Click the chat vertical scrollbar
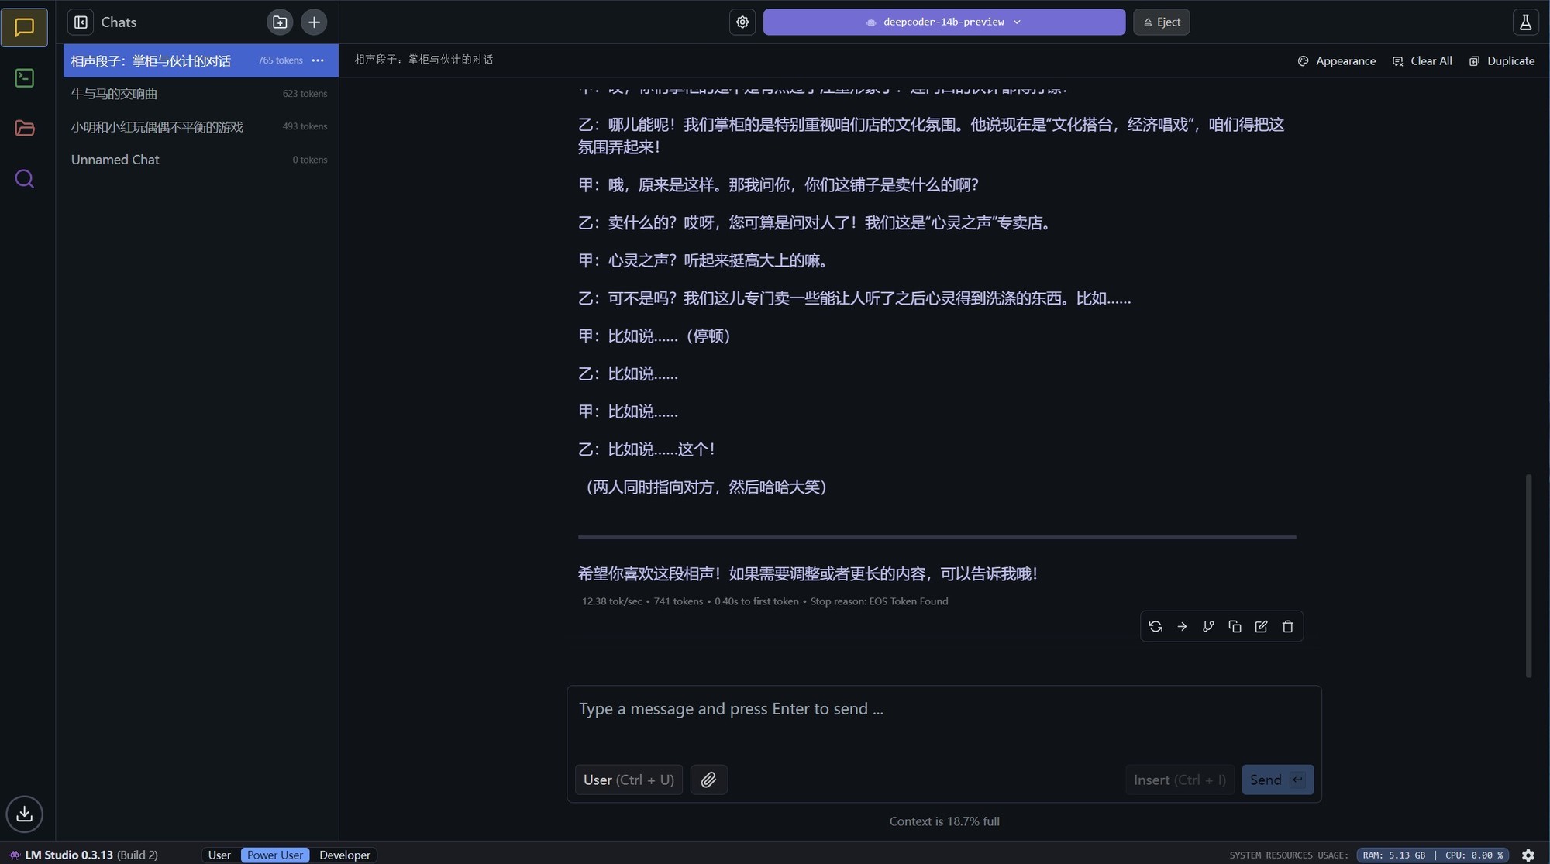1550x864 pixels. point(1528,576)
